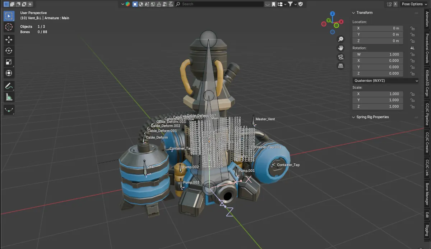Open the Animation sidebar tab

(427, 19)
